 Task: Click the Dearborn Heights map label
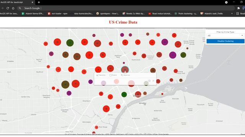tap(46, 96)
